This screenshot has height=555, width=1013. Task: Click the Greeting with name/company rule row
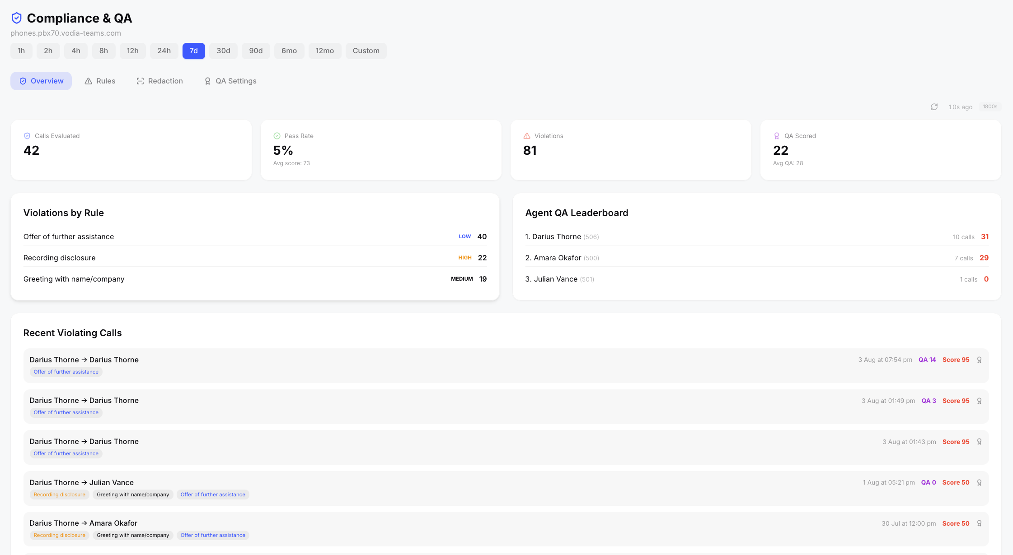pyautogui.click(x=255, y=279)
